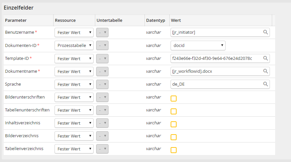Click search icon in Benutzername value field

point(265,32)
